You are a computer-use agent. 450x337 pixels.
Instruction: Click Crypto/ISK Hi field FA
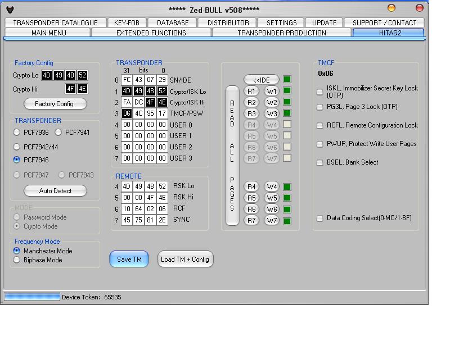coord(127,102)
